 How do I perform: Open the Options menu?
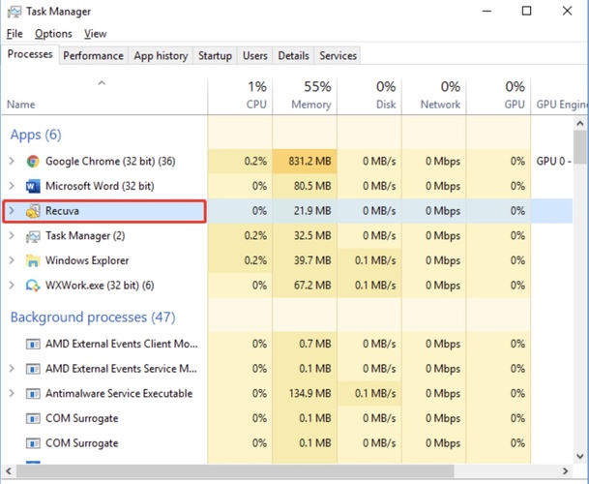[53, 34]
